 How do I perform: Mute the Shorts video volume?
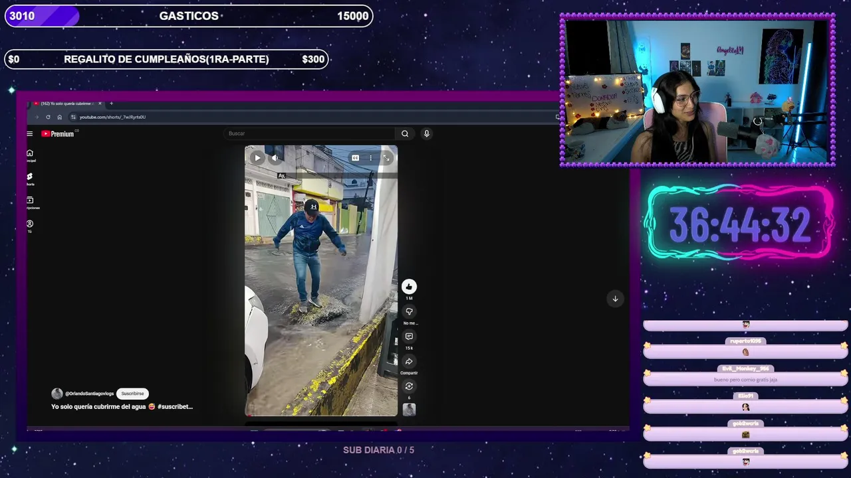(x=275, y=157)
